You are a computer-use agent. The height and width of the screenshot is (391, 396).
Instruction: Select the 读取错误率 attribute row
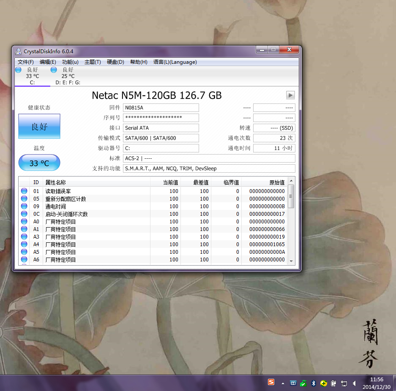click(153, 191)
